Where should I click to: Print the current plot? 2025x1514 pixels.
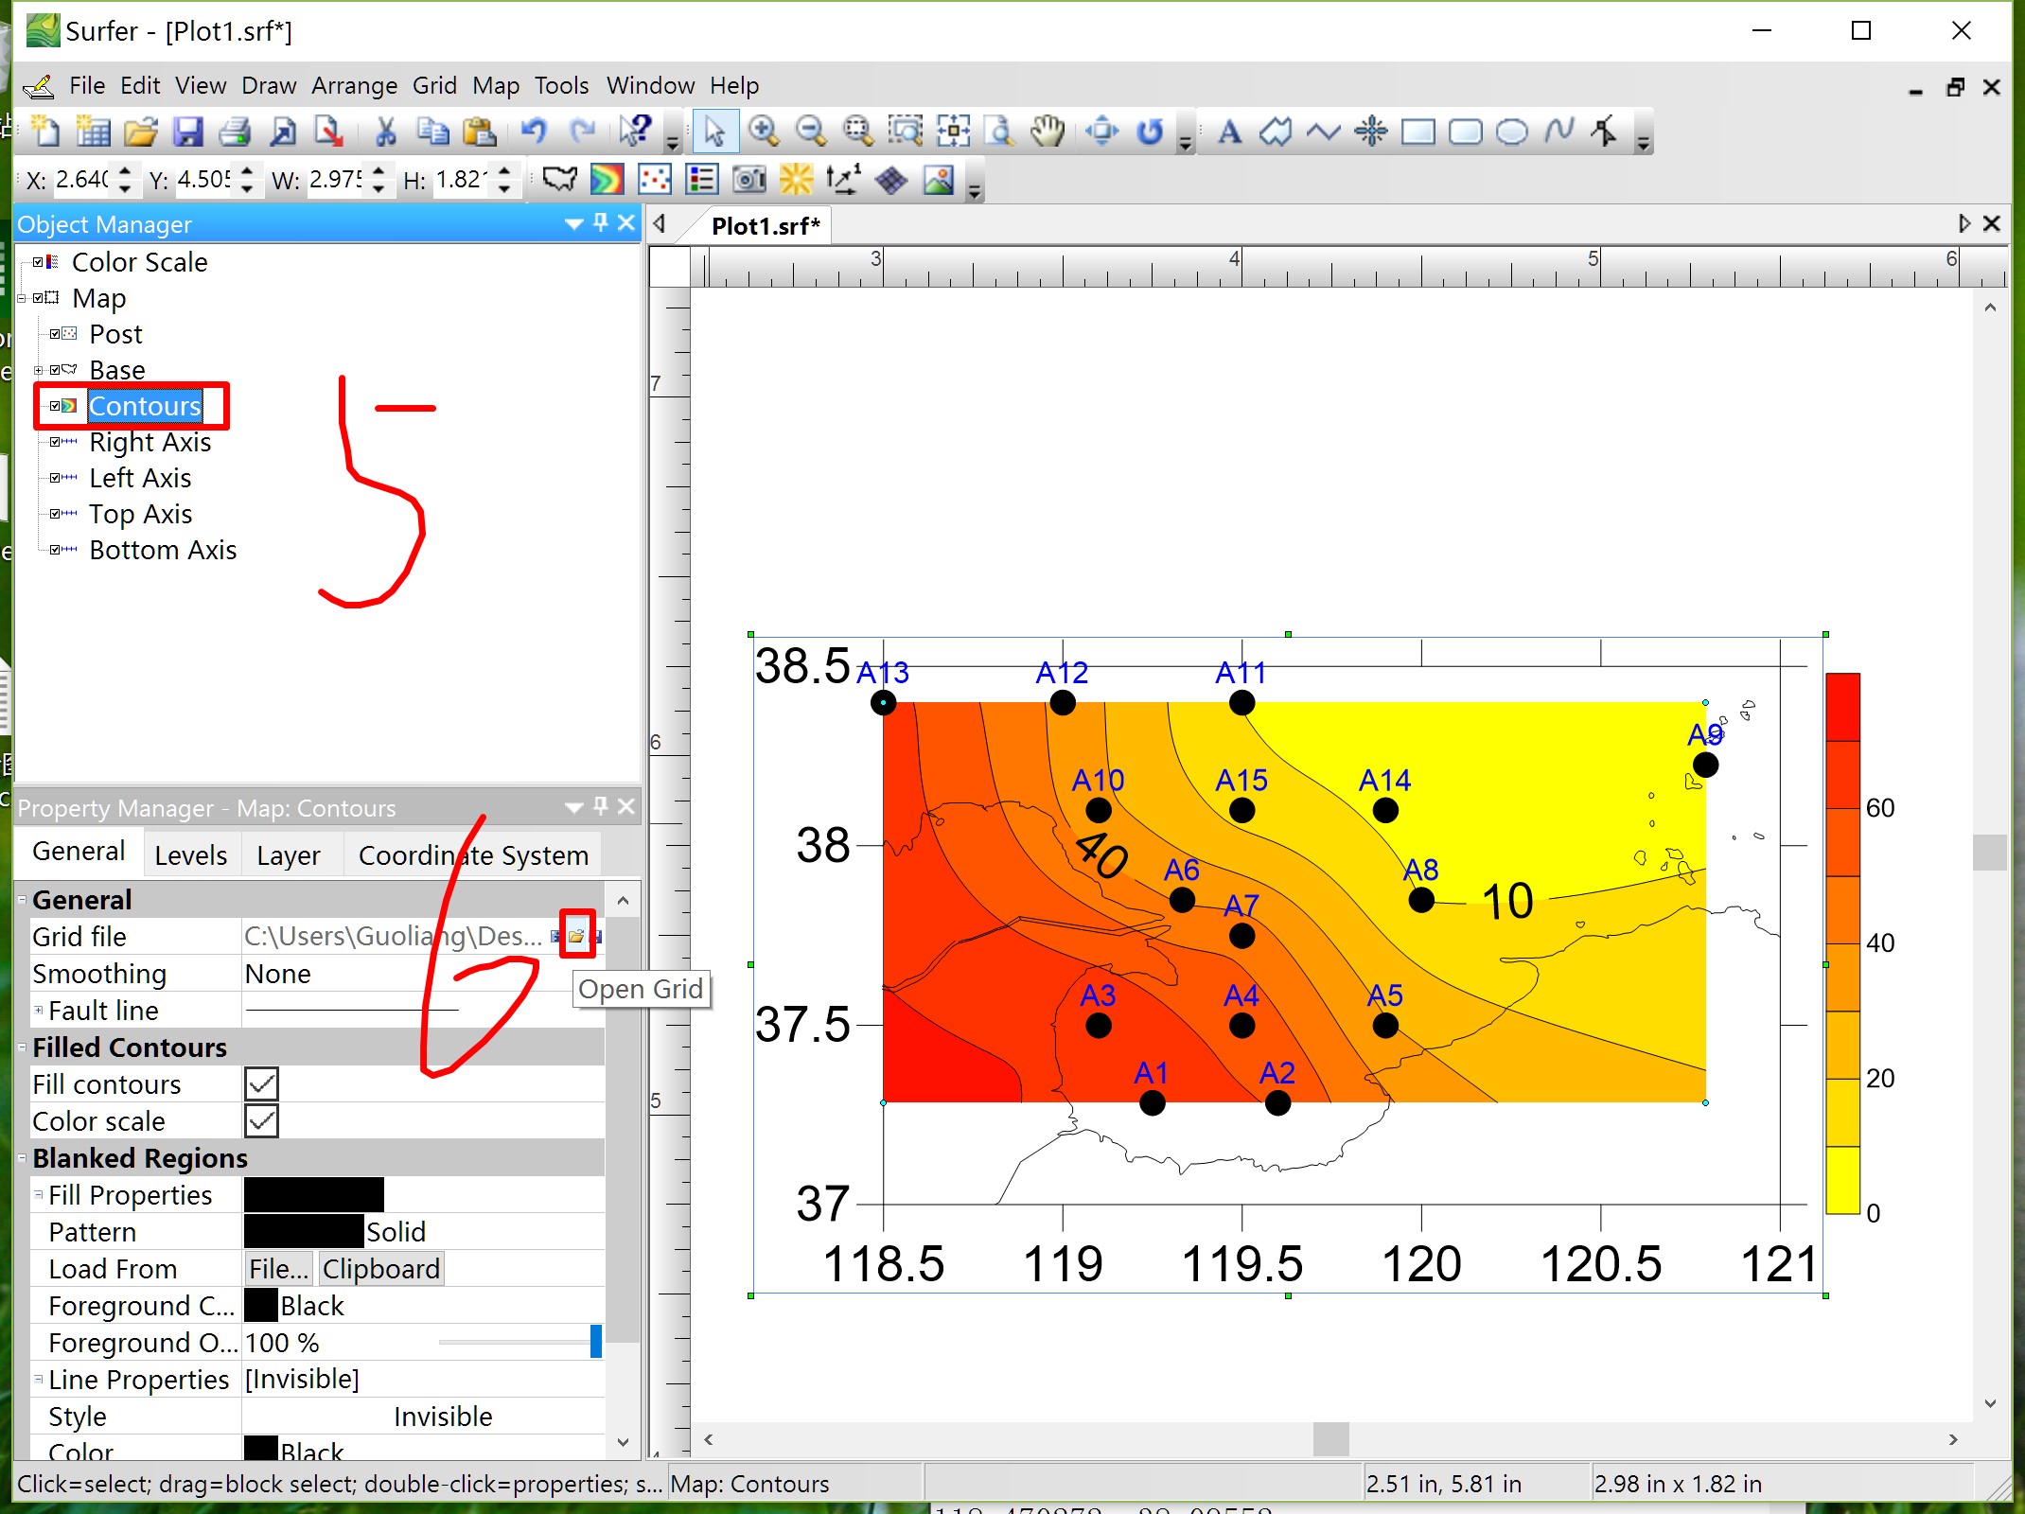(x=235, y=132)
